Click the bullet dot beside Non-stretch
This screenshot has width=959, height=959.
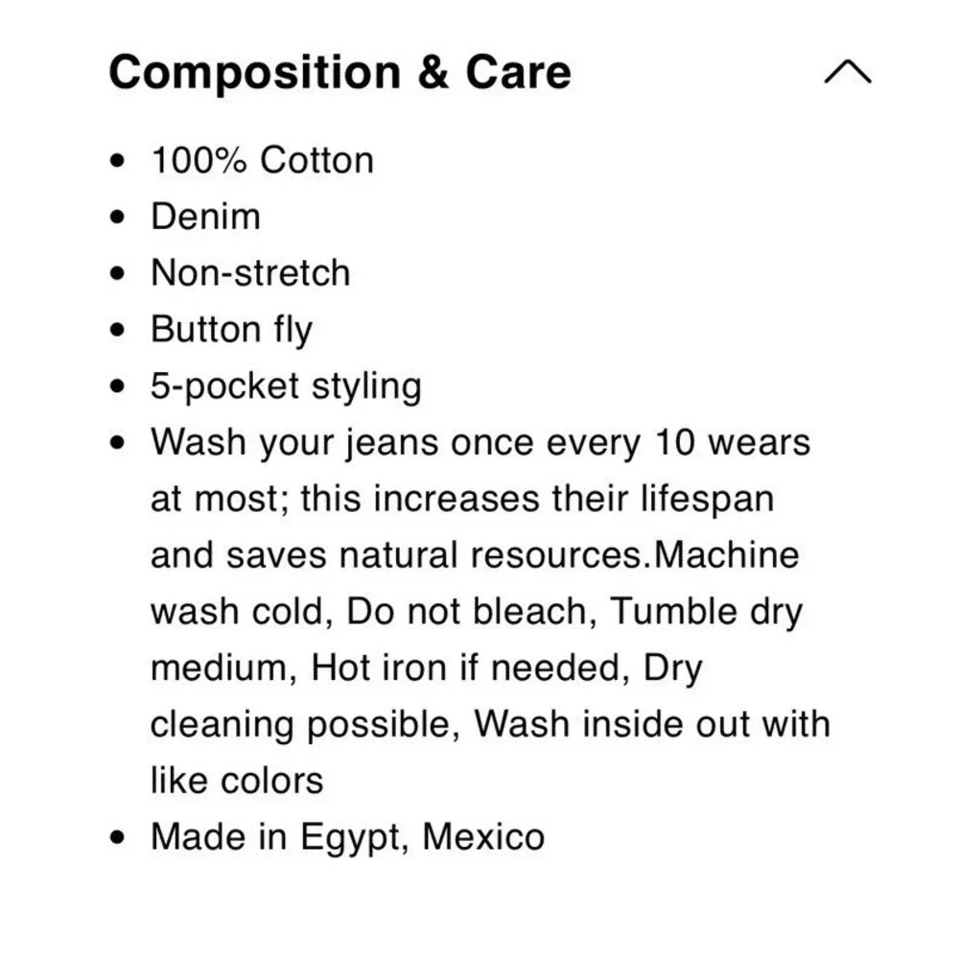coord(117,273)
